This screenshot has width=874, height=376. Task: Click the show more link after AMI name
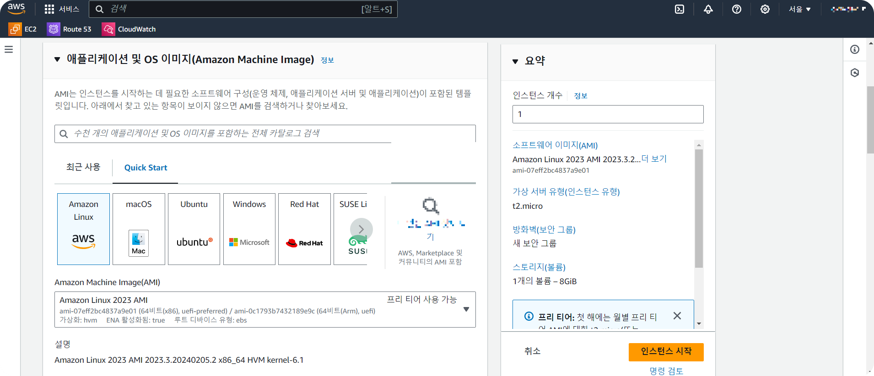tap(654, 159)
